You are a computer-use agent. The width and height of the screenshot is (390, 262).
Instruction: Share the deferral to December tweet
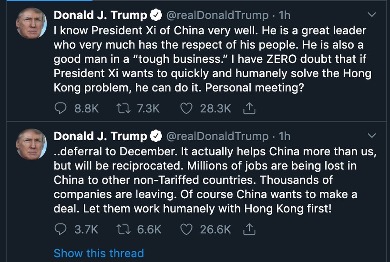[x=250, y=230]
